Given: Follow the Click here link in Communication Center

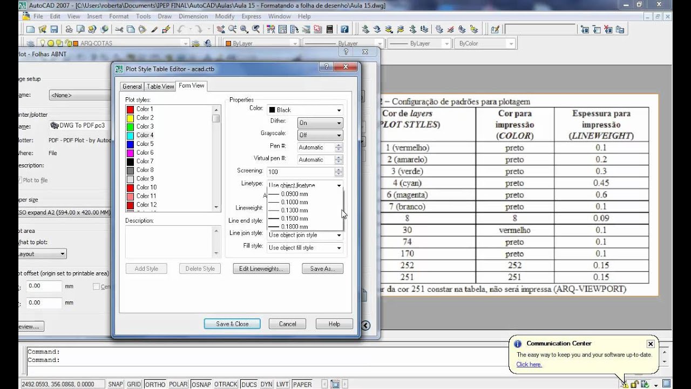Looking at the screenshot, I should (x=529, y=364).
